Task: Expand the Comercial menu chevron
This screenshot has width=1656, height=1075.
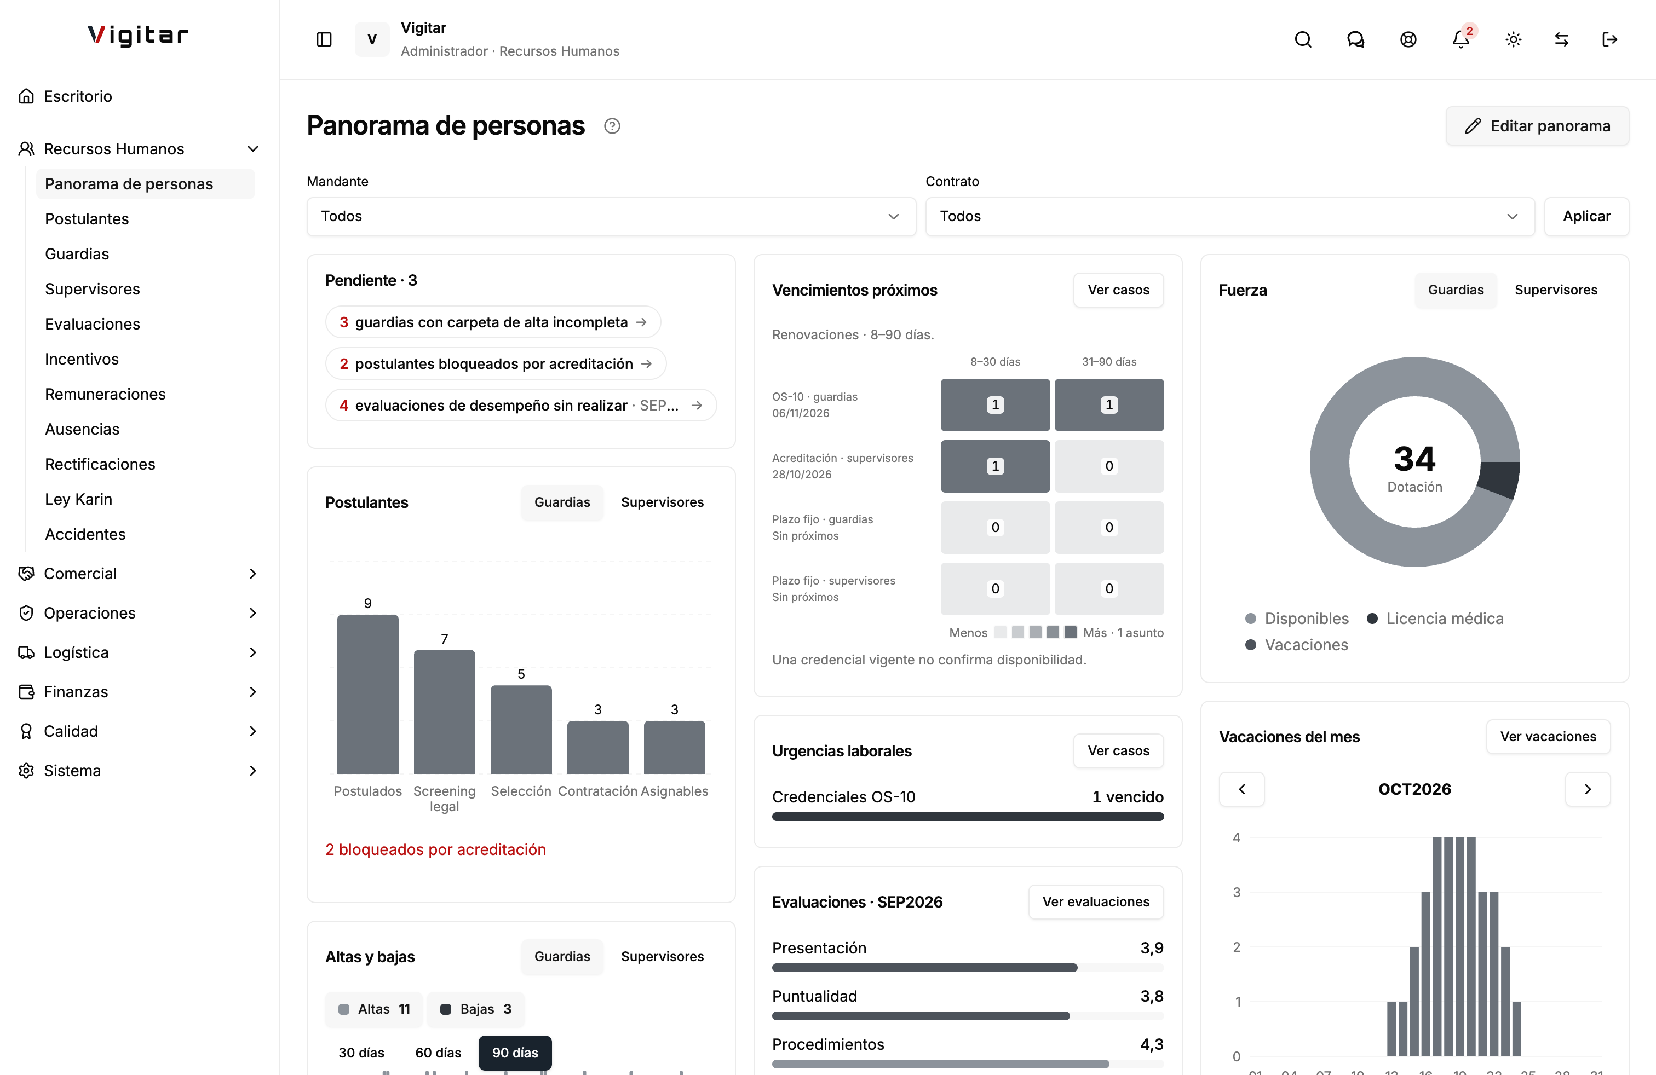Action: click(253, 574)
